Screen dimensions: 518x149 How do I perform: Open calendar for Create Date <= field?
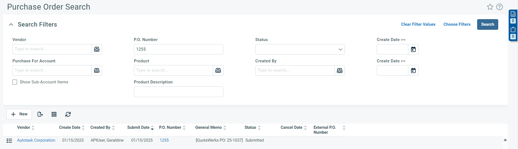click(413, 71)
